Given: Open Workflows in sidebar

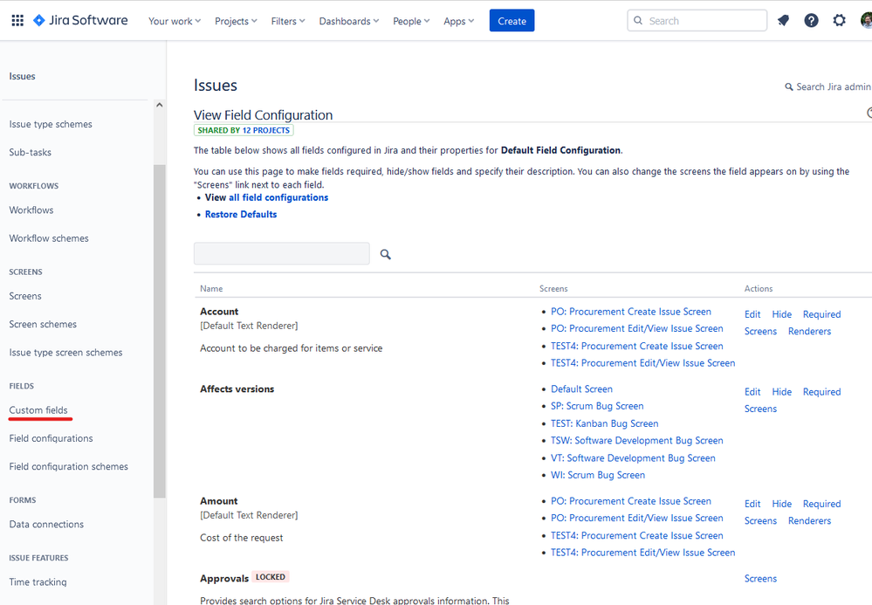Looking at the screenshot, I should tap(31, 210).
